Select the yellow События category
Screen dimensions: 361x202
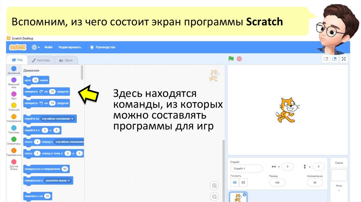click(x=14, y=107)
